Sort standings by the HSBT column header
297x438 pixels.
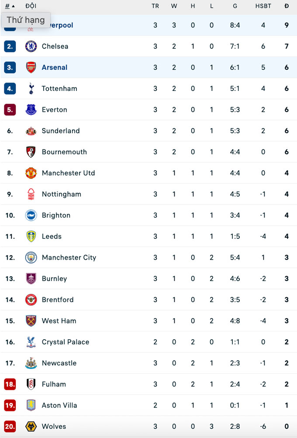[263, 6]
